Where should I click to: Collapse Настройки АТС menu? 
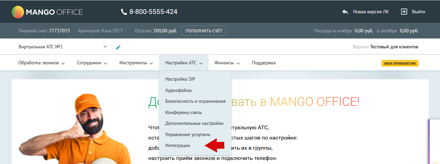point(184,63)
